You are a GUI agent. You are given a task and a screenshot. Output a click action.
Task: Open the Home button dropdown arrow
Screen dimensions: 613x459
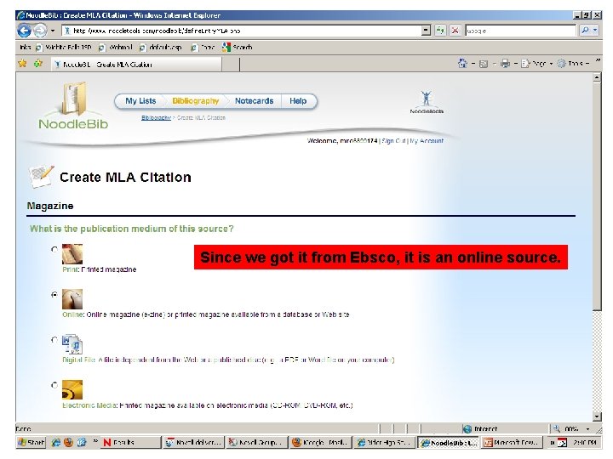tap(473, 64)
